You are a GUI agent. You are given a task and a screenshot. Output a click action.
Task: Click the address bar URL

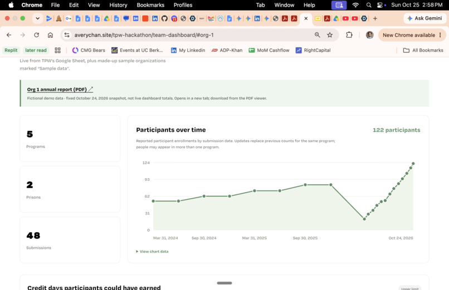coord(144,35)
